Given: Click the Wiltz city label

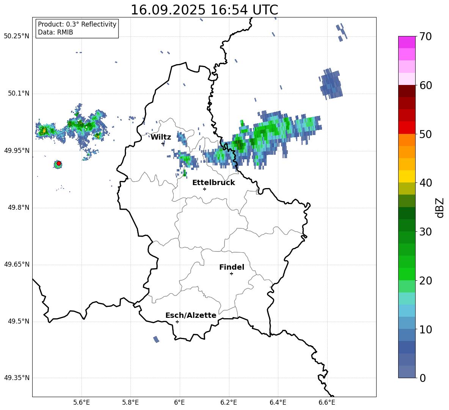Looking at the screenshot, I should pos(161,137).
